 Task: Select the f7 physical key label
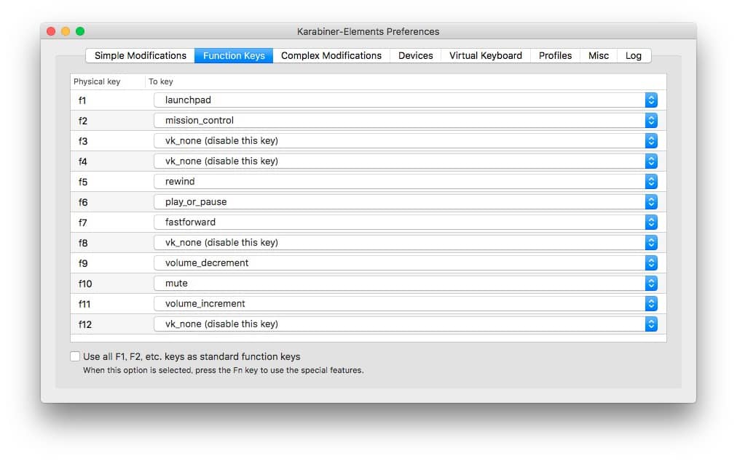point(83,223)
